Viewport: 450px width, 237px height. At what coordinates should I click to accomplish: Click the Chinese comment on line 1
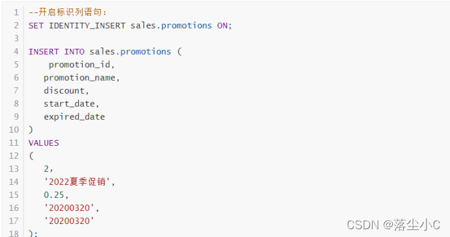click(x=68, y=12)
